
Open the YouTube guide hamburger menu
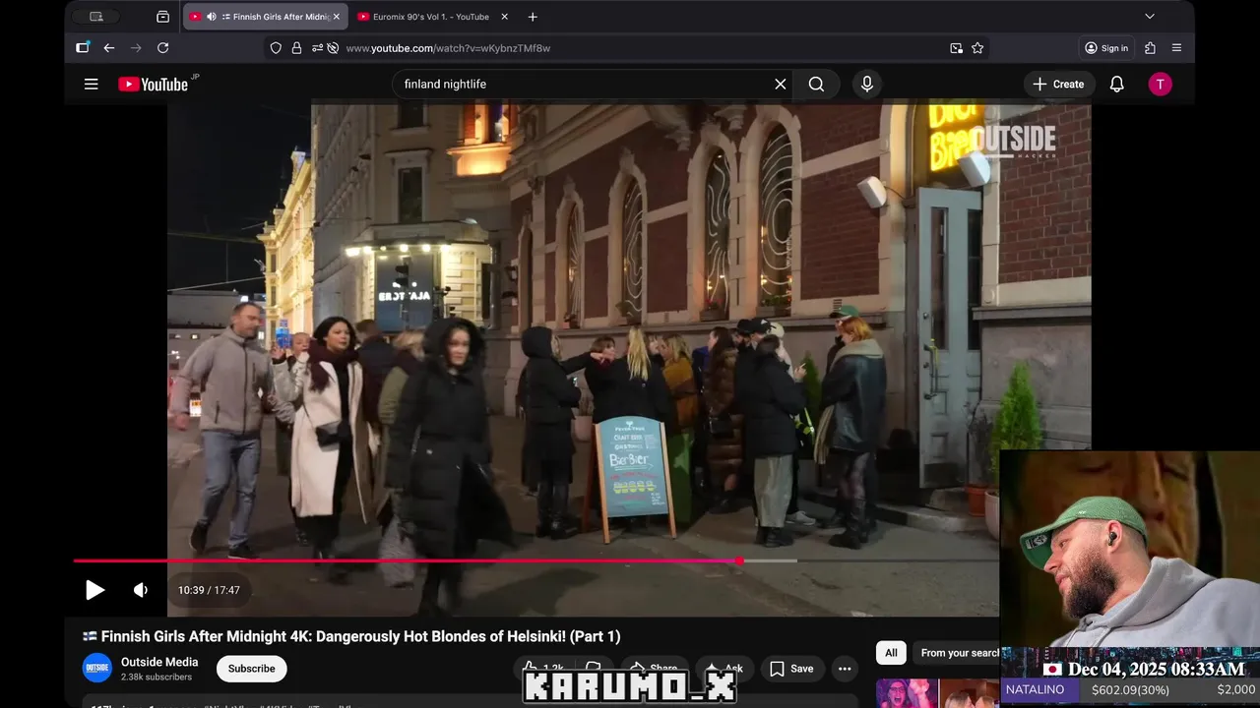(x=92, y=85)
